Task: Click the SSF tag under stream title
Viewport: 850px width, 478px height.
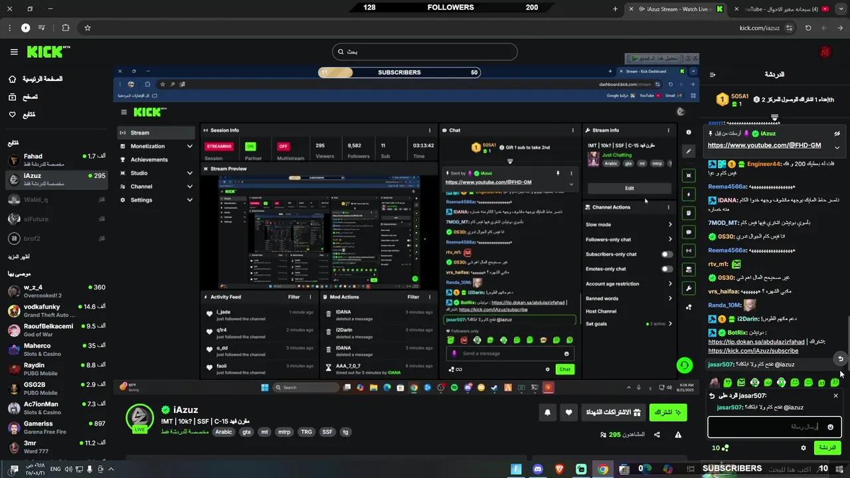Action: pyautogui.click(x=327, y=432)
